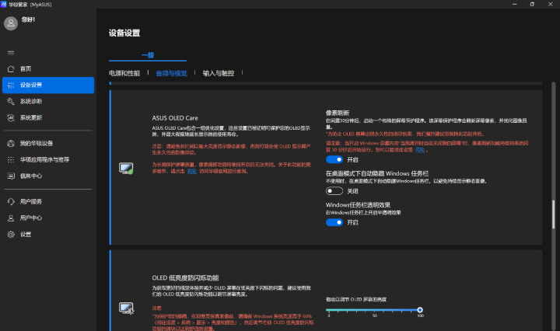Open 我的华硕设备 icon in sidebar

11,144
